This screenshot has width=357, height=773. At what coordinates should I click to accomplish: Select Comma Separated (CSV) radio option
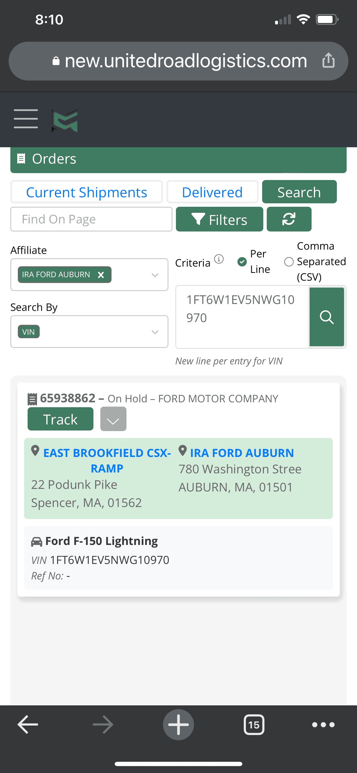[289, 262]
